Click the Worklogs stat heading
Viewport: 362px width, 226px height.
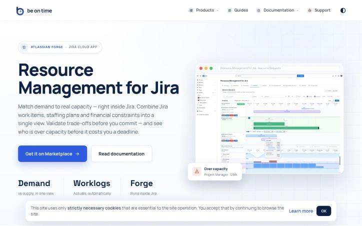click(91, 183)
